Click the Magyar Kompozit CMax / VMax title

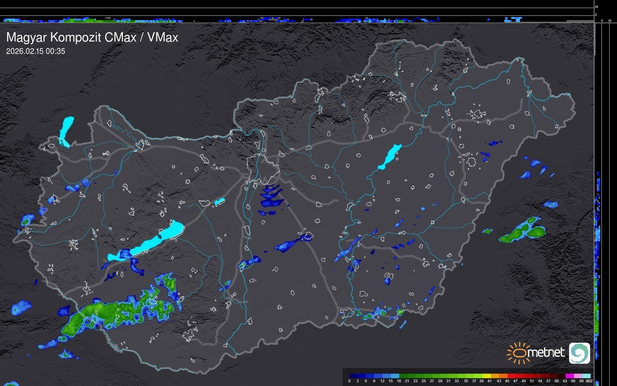92,37
